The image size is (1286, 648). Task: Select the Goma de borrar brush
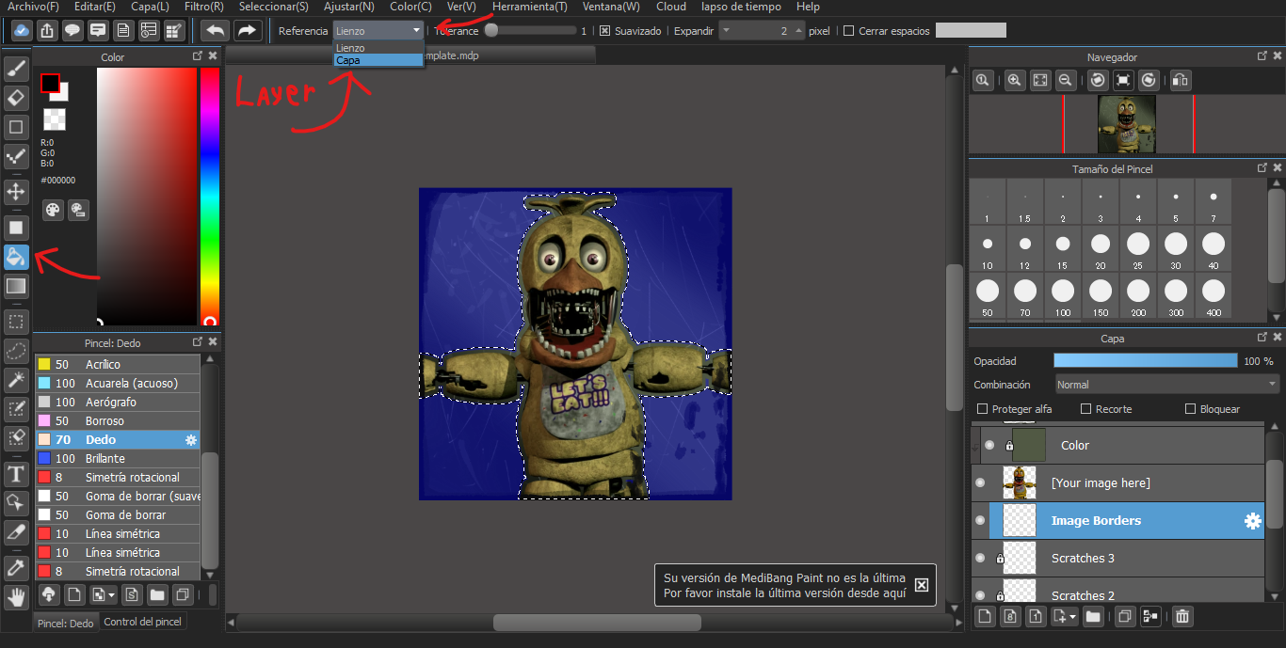(x=118, y=514)
